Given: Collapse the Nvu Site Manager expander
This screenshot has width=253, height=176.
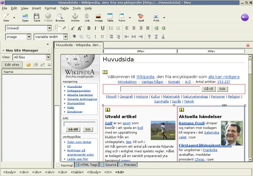Looking at the screenshot, I should (x=3, y=50).
